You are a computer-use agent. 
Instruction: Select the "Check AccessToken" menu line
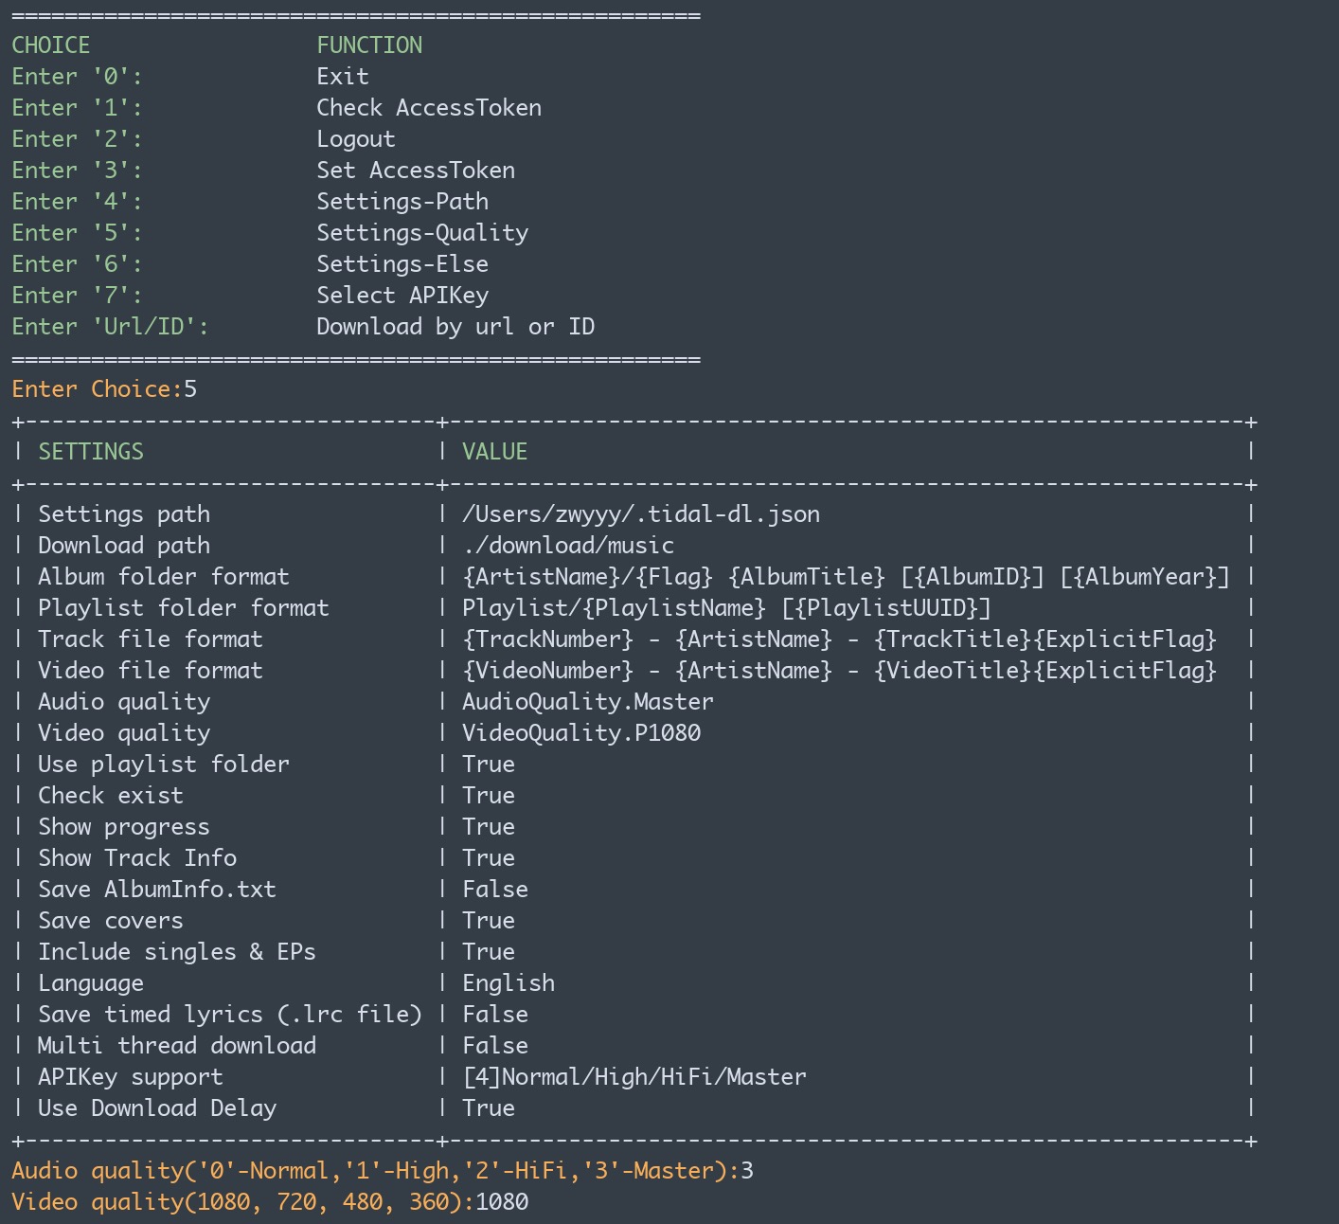(429, 108)
